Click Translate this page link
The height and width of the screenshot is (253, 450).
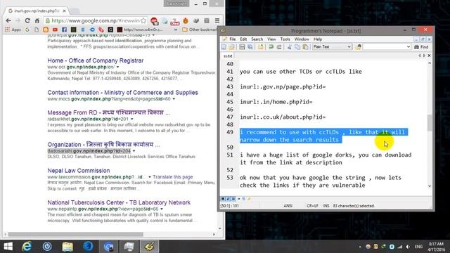(x=173, y=177)
